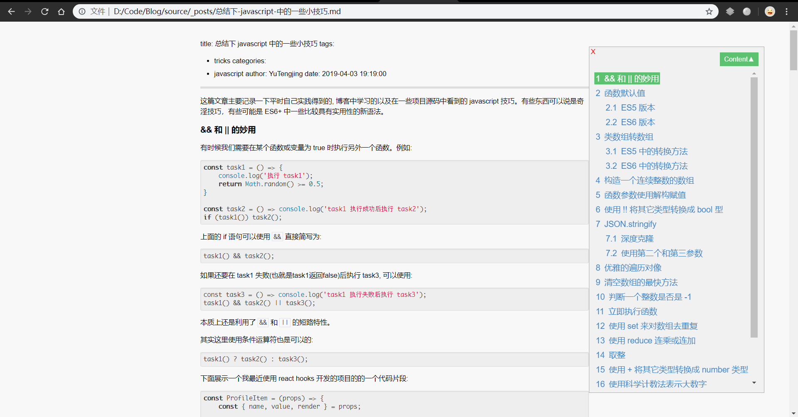Close the table of contents panel with red X
Image resolution: width=798 pixels, height=417 pixels.
click(x=593, y=52)
